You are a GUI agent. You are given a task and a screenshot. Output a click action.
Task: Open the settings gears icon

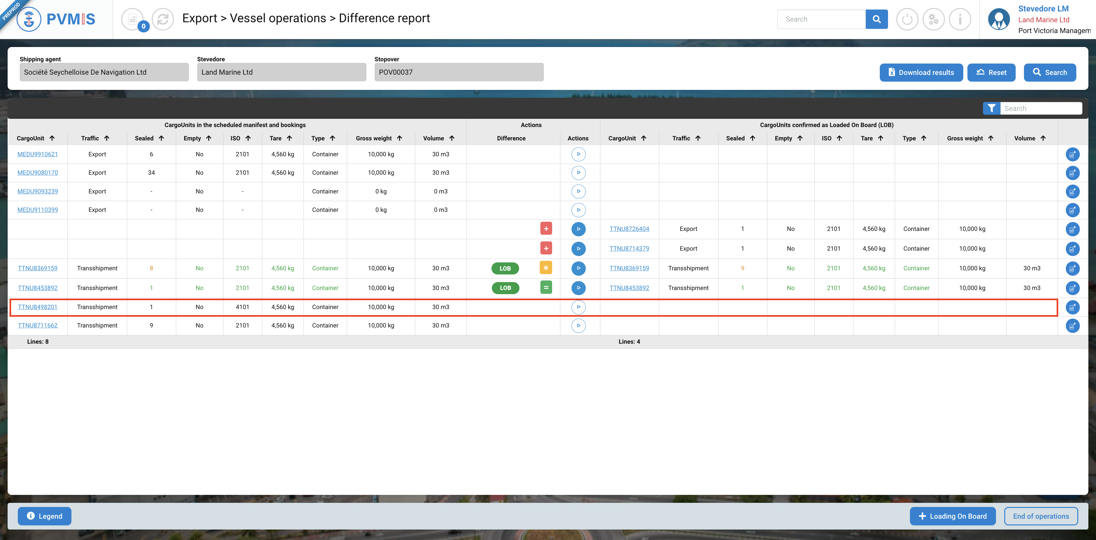pos(933,19)
